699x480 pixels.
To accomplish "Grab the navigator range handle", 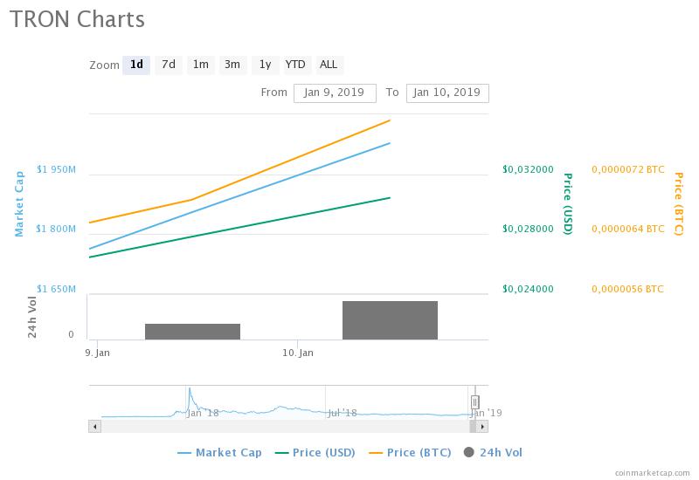I will tap(474, 402).
